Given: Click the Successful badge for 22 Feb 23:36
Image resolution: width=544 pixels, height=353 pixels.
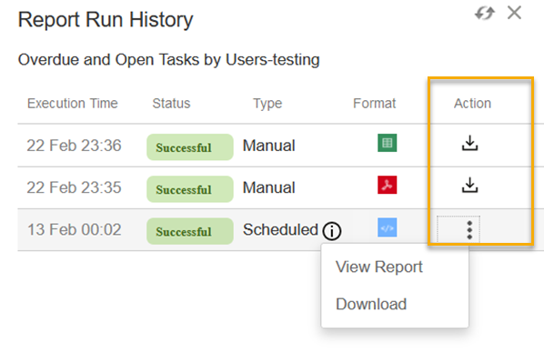Looking at the screenshot, I should [x=190, y=147].
